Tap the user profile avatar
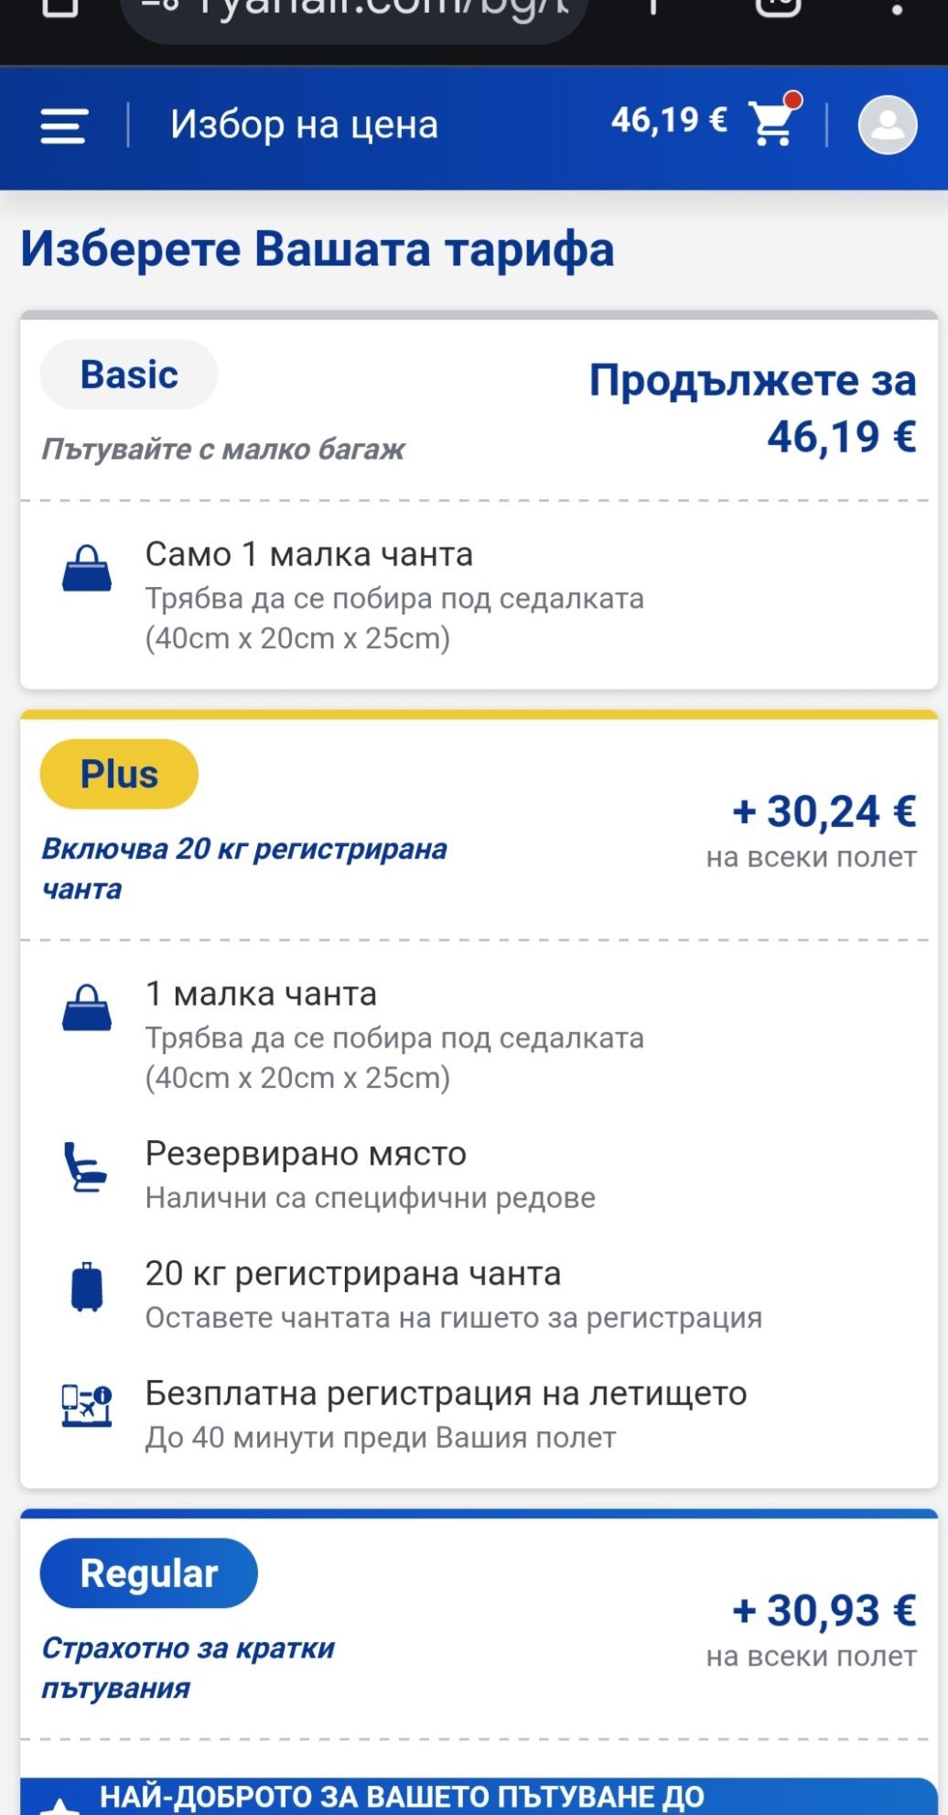948x1815 pixels. click(887, 125)
